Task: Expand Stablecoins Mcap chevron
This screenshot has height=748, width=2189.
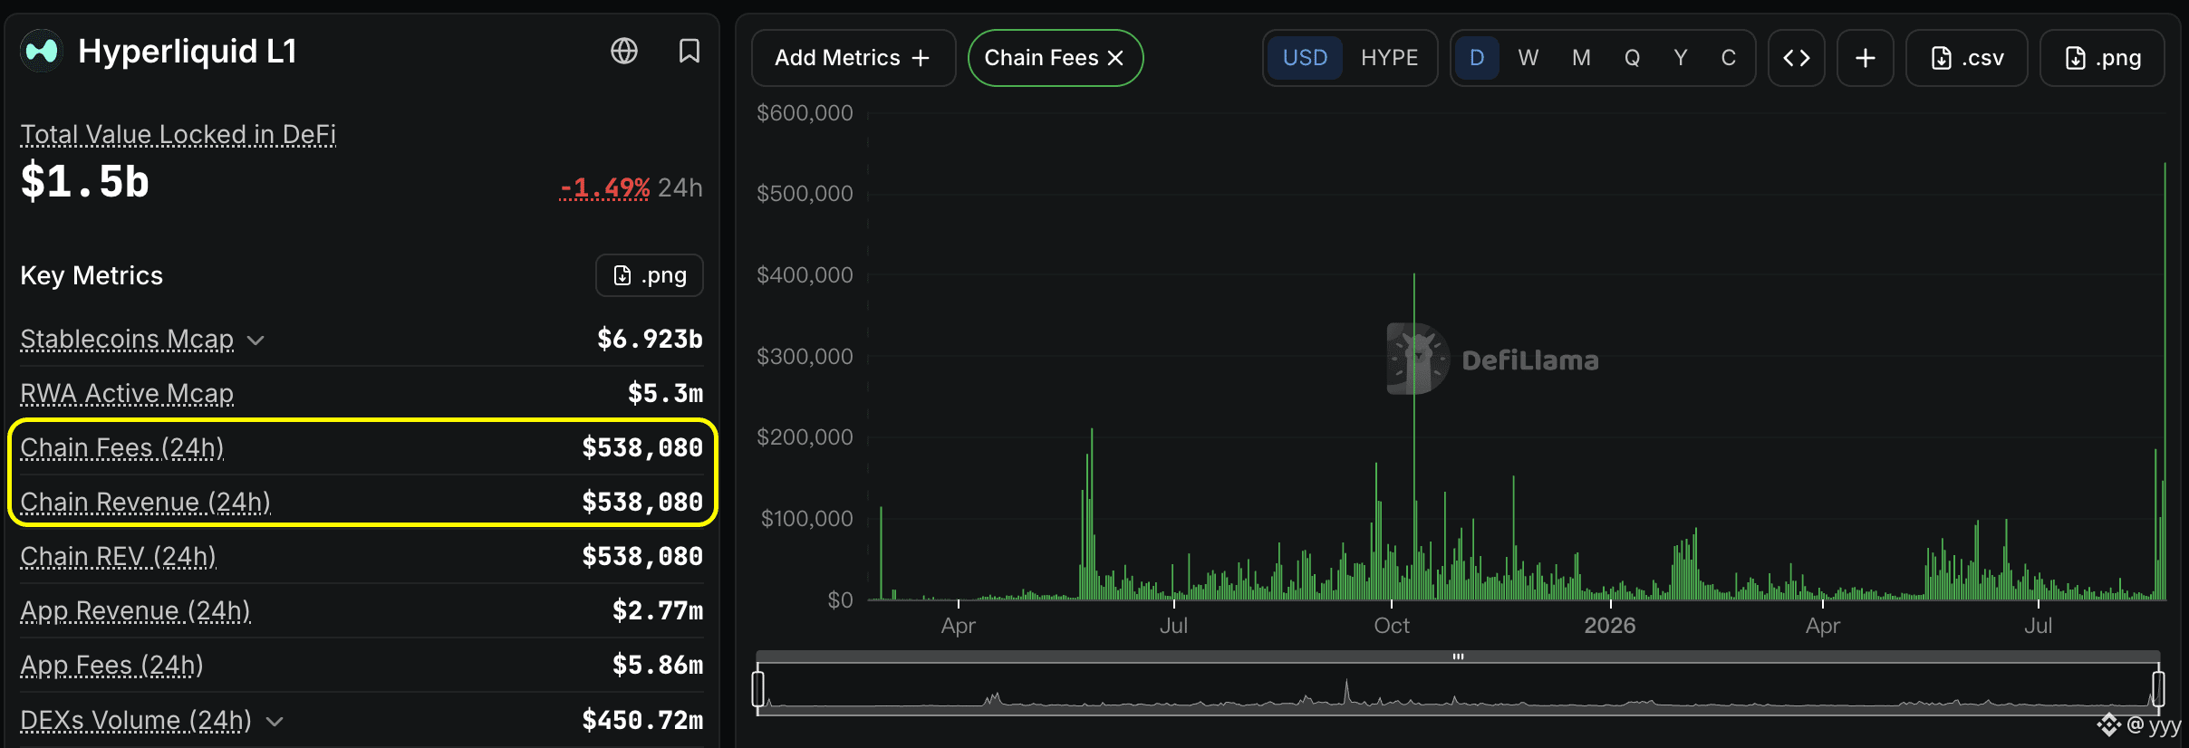Action: click(x=256, y=340)
